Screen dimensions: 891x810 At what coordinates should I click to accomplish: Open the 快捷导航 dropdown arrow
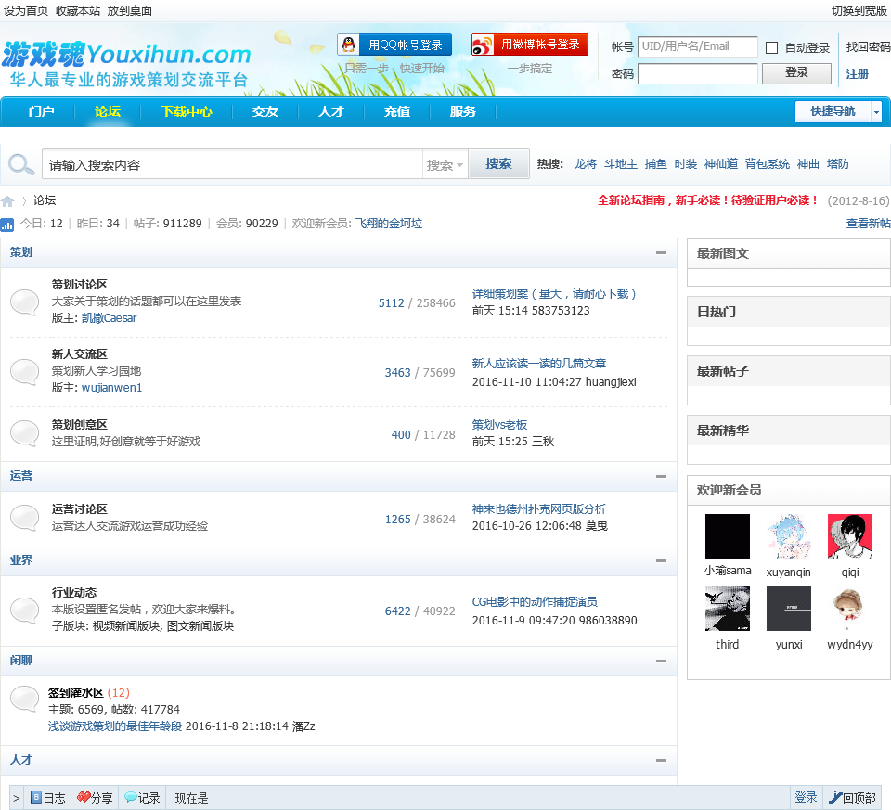[876, 112]
